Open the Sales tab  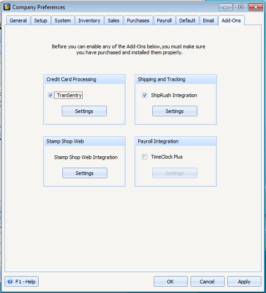114,21
